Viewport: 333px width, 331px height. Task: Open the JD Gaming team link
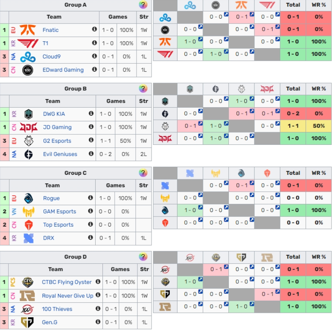[57, 127]
